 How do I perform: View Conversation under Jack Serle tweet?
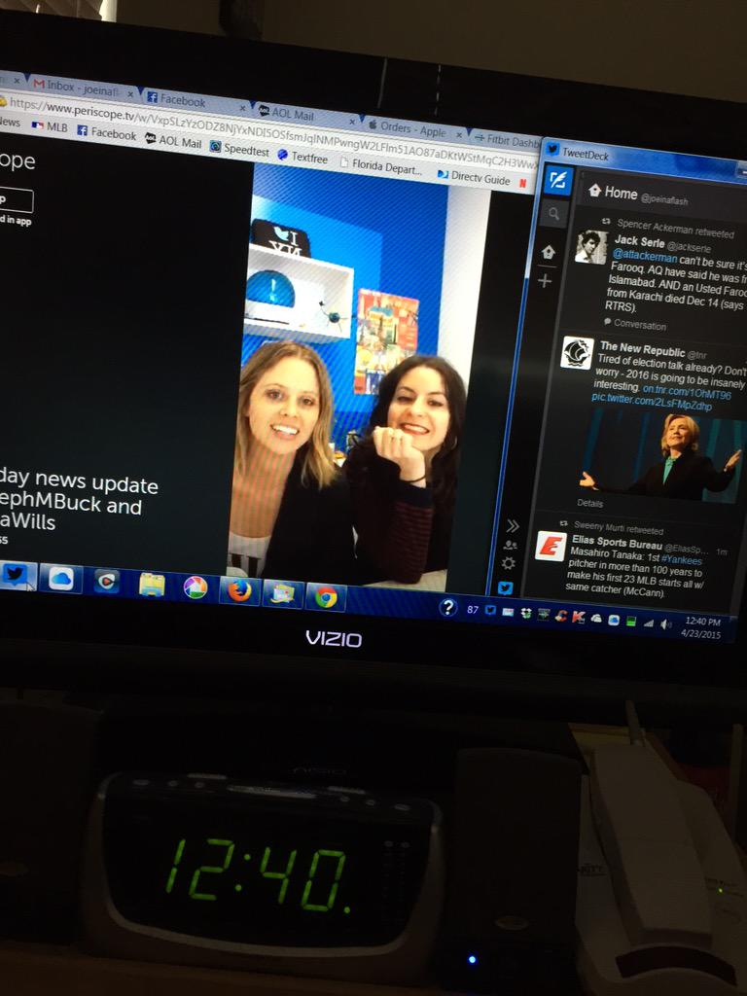(635, 324)
